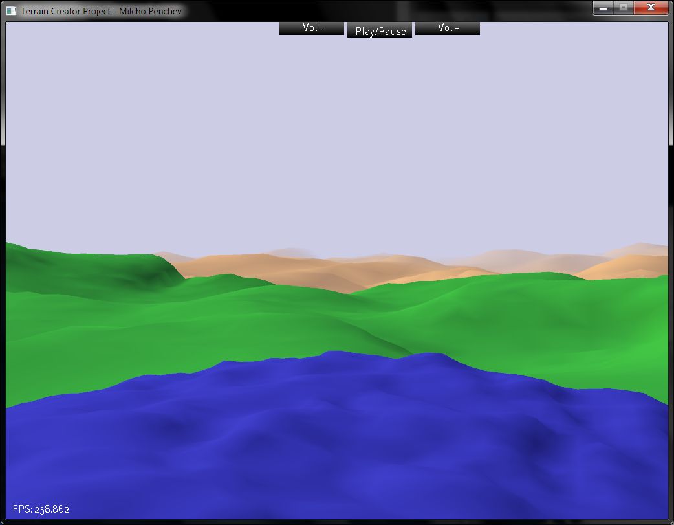Click the disabled maximize button
674x525 pixels.
coord(624,8)
